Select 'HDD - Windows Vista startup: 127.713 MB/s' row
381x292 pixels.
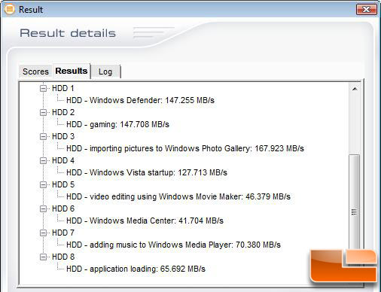pos(147,172)
